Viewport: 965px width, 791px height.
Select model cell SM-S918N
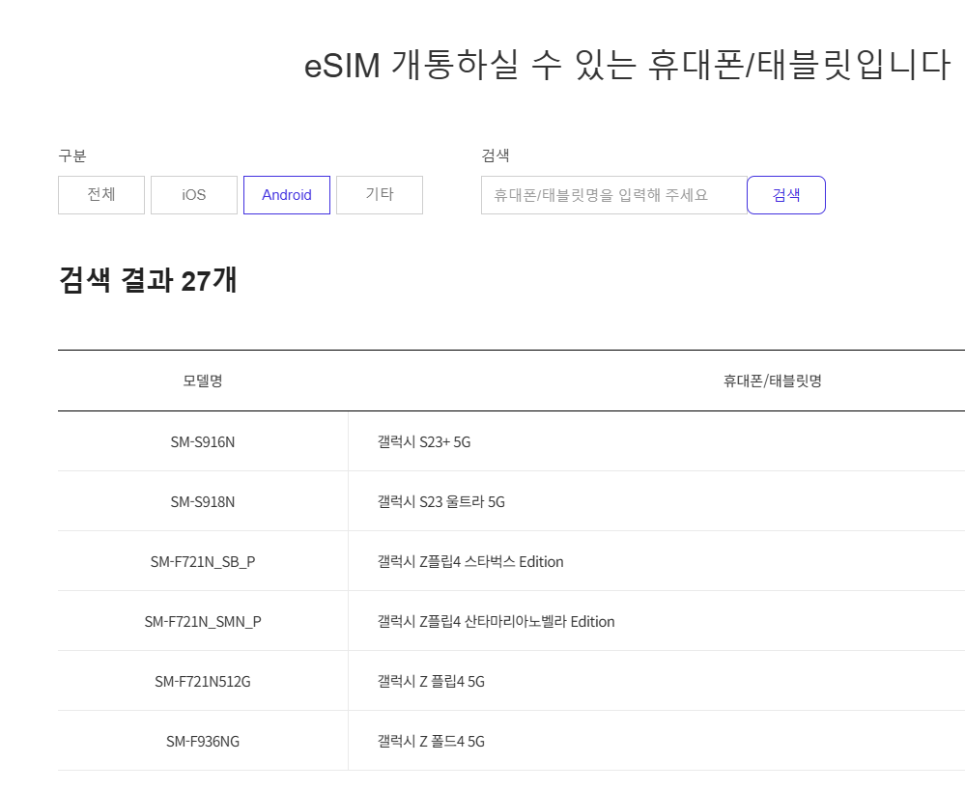click(203, 501)
